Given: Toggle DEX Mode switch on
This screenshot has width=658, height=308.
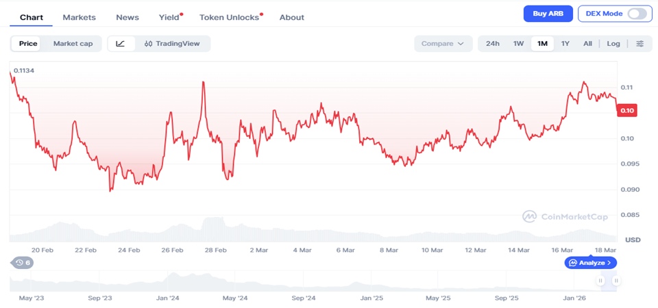Looking at the screenshot, I should 636,14.
